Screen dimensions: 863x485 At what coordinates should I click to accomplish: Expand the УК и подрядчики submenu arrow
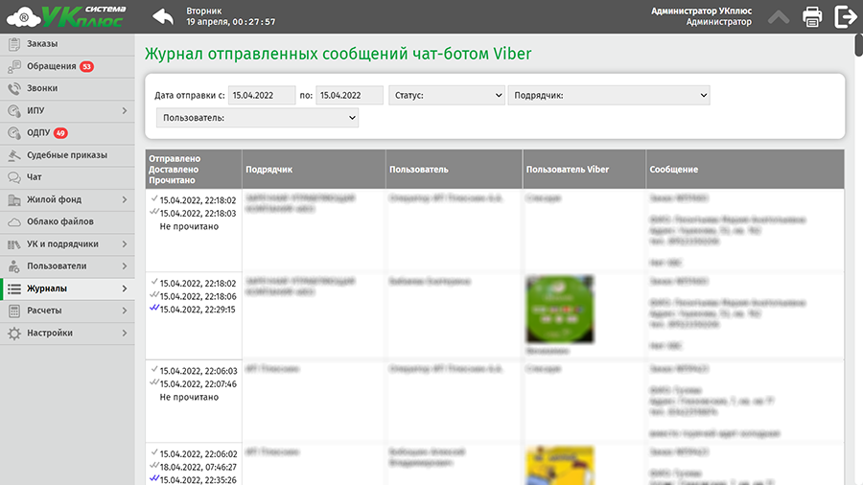click(x=125, y=244)
